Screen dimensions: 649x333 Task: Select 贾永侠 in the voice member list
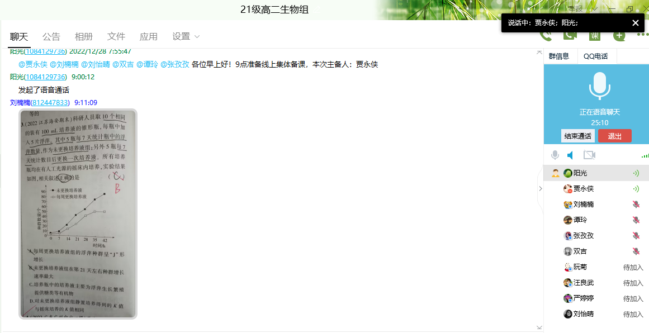coord(596,189)
